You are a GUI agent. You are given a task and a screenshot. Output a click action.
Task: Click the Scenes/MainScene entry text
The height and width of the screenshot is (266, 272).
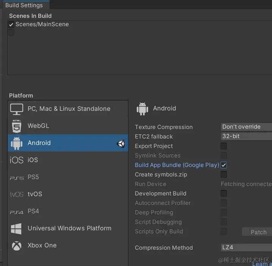click(42, 24)
